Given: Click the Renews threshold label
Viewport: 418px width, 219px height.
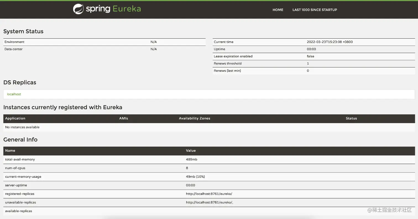Looking at the screenshot, I should 228,64.
